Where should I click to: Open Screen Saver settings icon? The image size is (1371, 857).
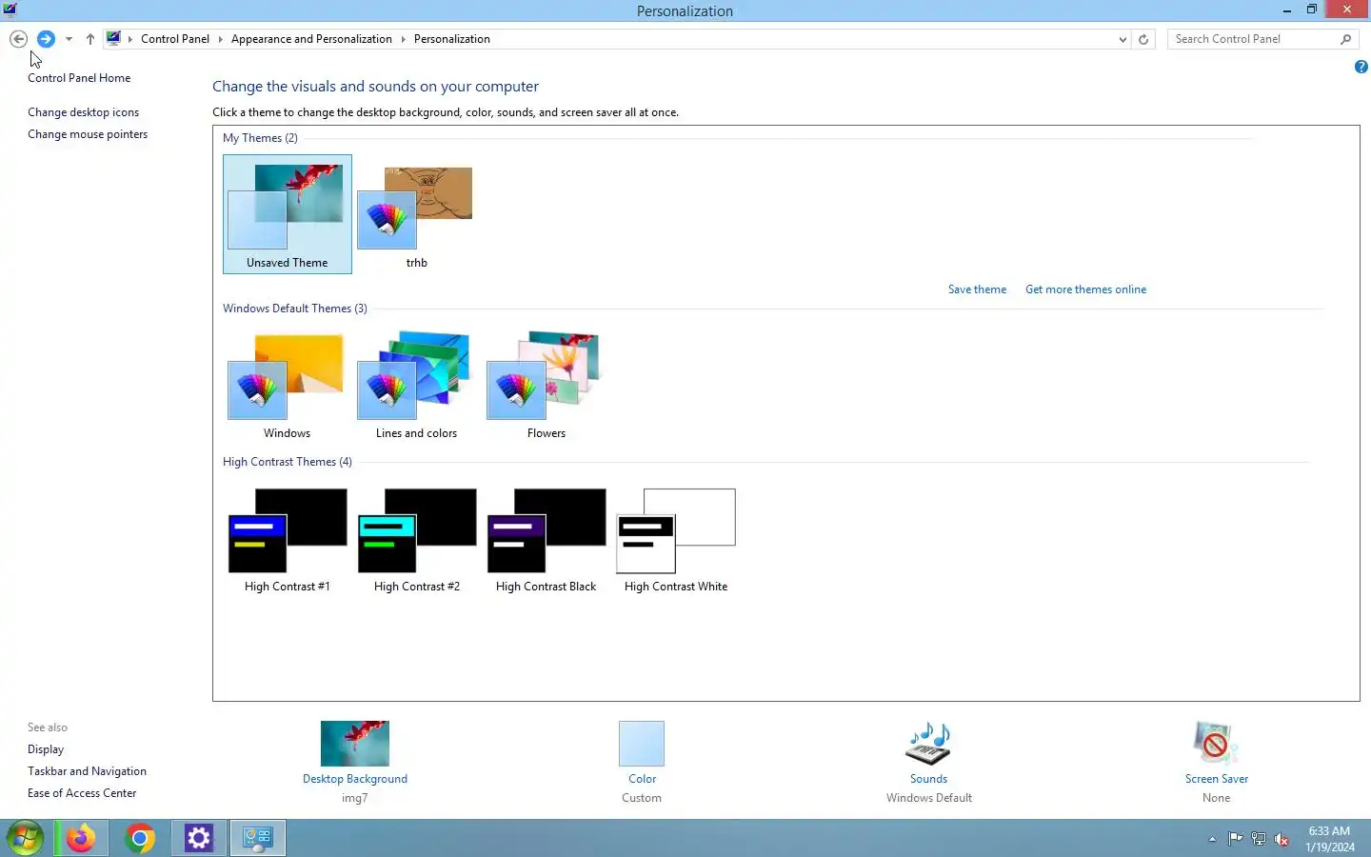click(1216, 744)
